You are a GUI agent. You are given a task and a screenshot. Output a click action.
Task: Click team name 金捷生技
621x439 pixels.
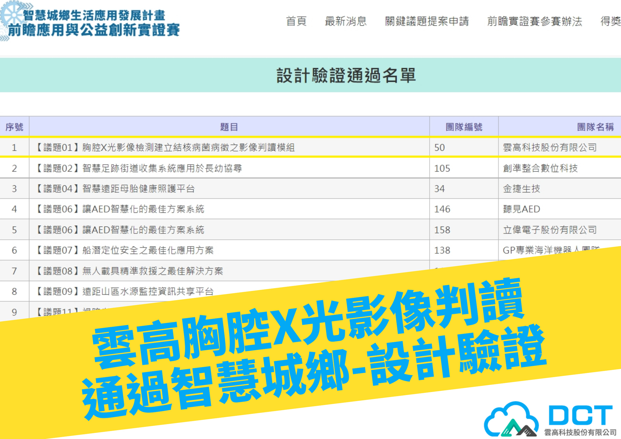522,189
